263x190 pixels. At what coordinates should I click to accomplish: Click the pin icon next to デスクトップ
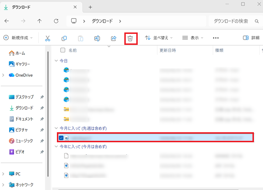(x=42, y=97)
